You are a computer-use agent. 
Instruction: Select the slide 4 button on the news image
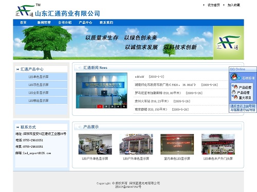click(118, 107)
